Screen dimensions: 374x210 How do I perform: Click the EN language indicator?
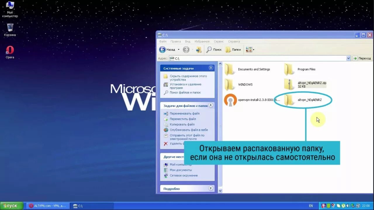(x=311, y=206)
